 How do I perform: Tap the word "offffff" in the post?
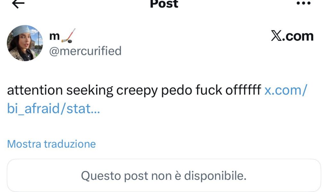[243, 90]
